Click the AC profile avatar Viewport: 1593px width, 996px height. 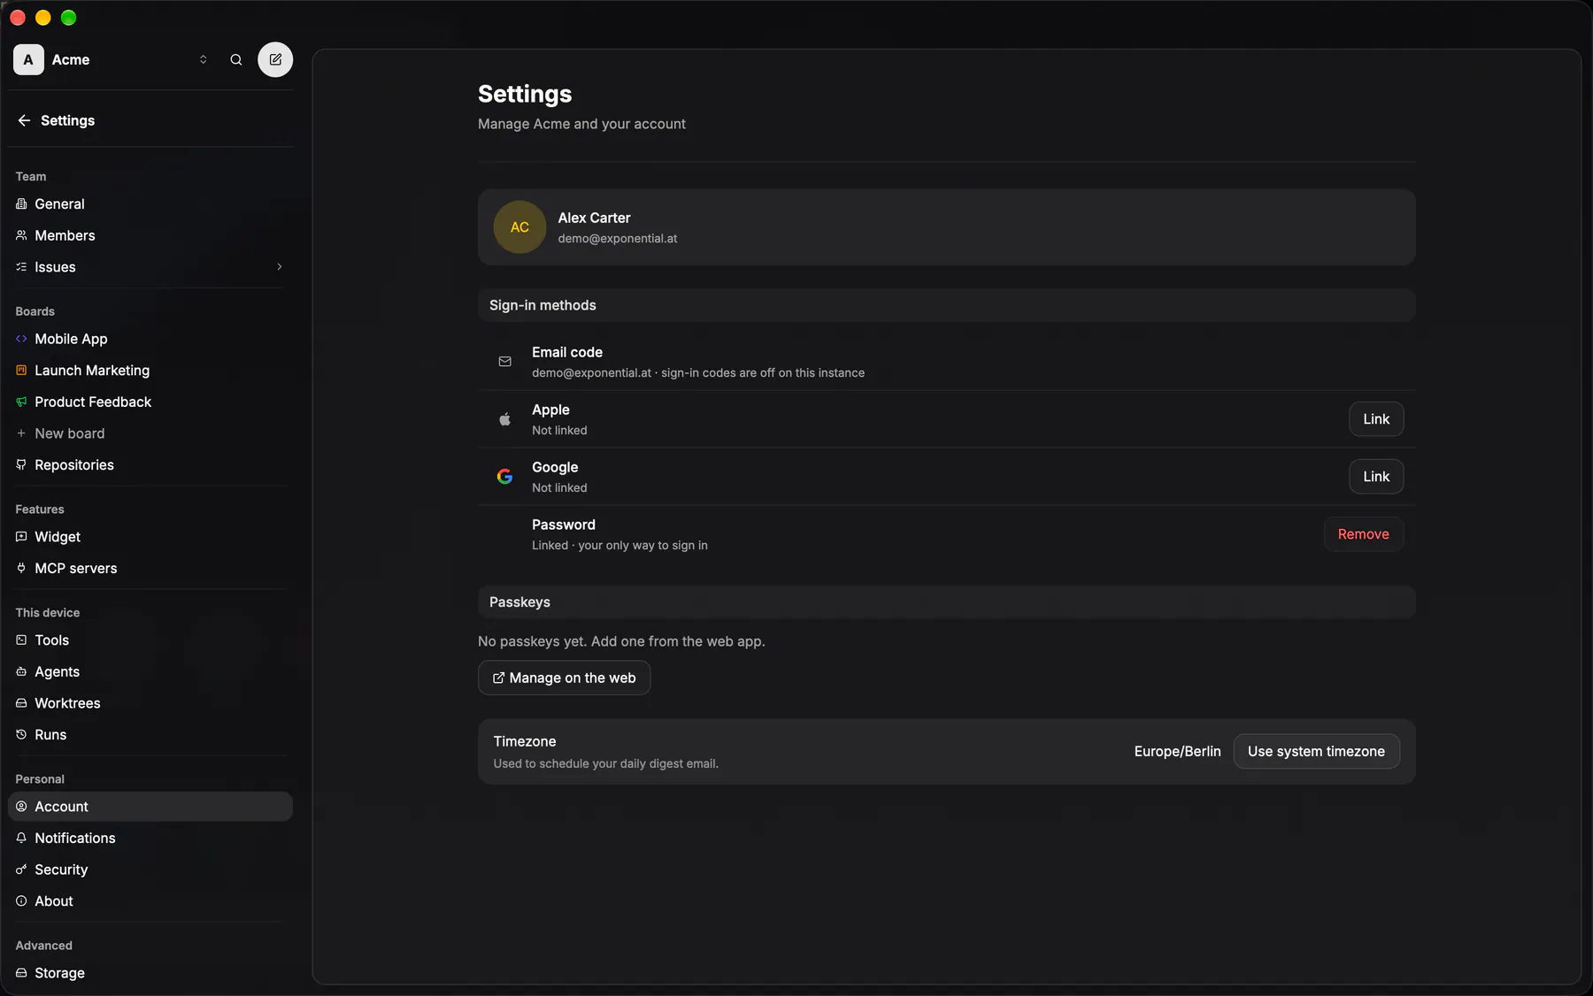[519, 227]
